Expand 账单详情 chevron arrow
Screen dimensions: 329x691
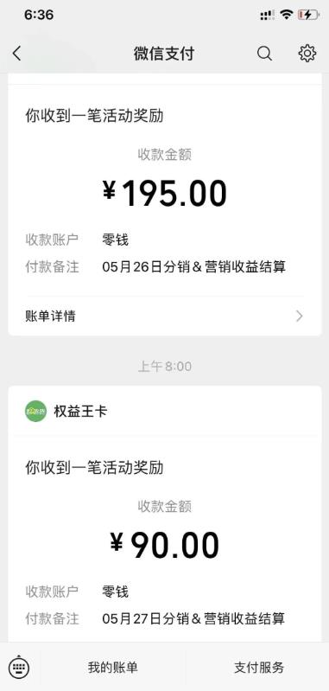(300, 316)
